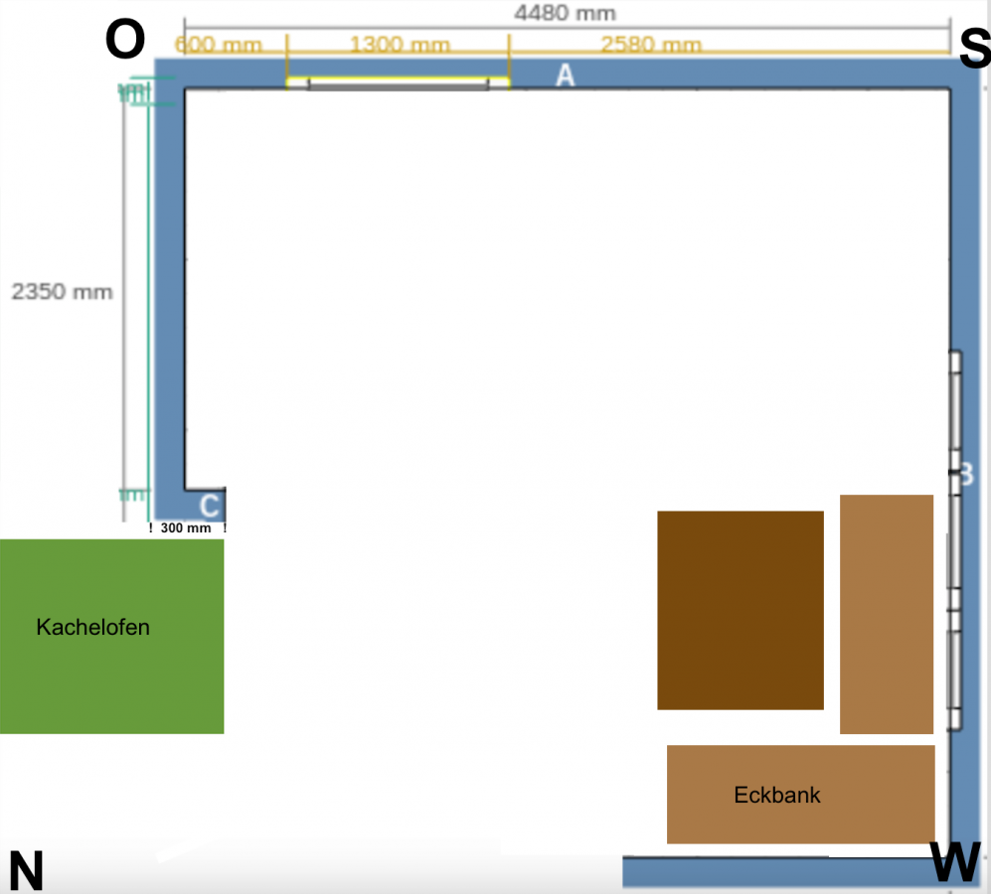Screen dimensions: 991x894
Task: Select the Eckbank label on the bench
Action: tap(777, 795)
